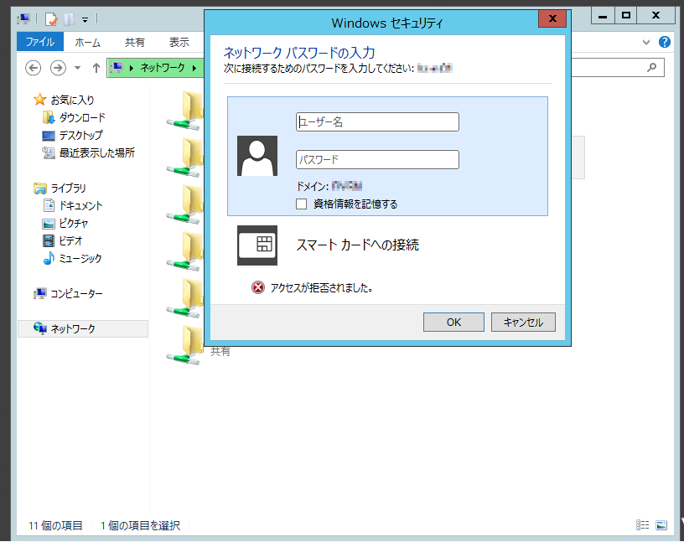Minimize the Explorer window
The image size is (684, 542).
[603, 16]
